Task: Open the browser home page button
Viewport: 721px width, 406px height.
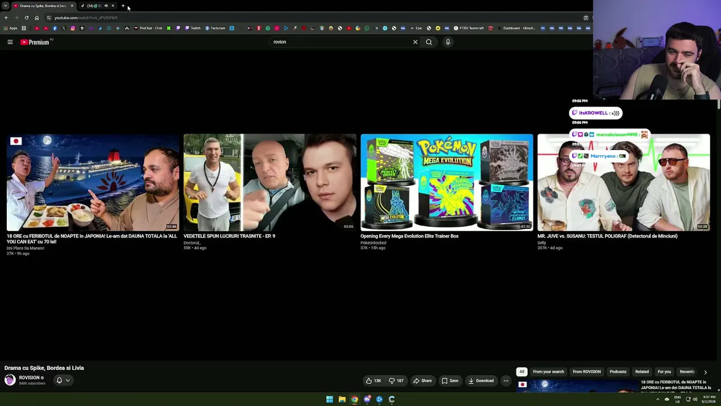Action: point(37,17)
